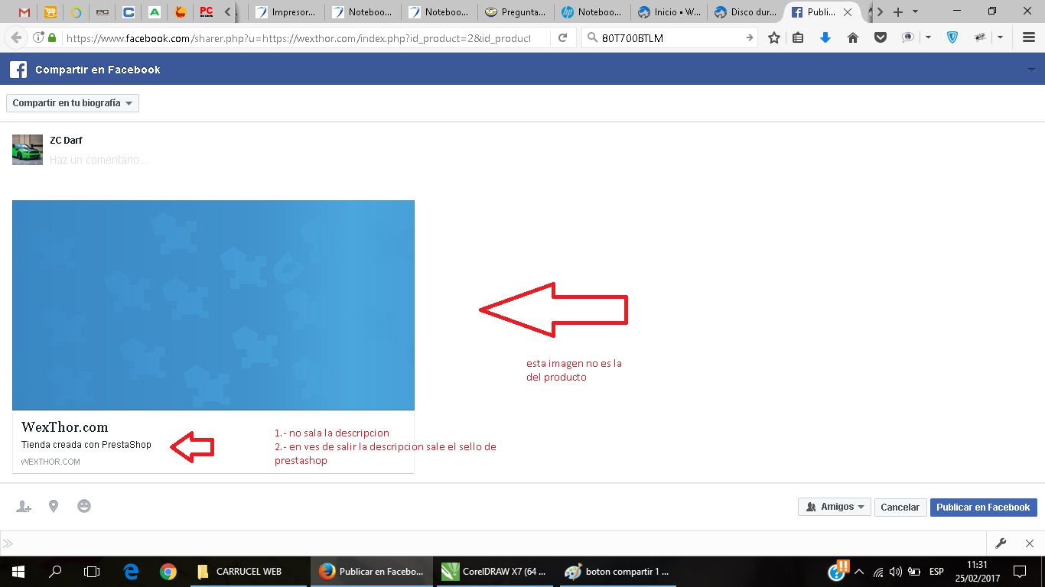The width and height of the screenshot is (1045, 587).
Task: Open the WexThor.com link title
Action: click(x=64, y=427)
